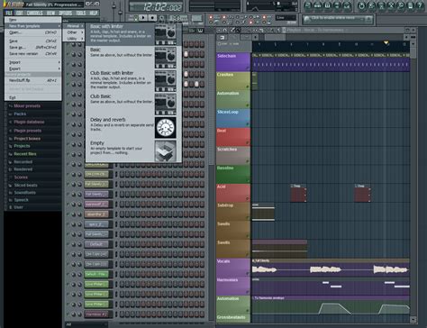Mute the Acid playlist track
Screen dimensions: 427x328
(248, 199)
